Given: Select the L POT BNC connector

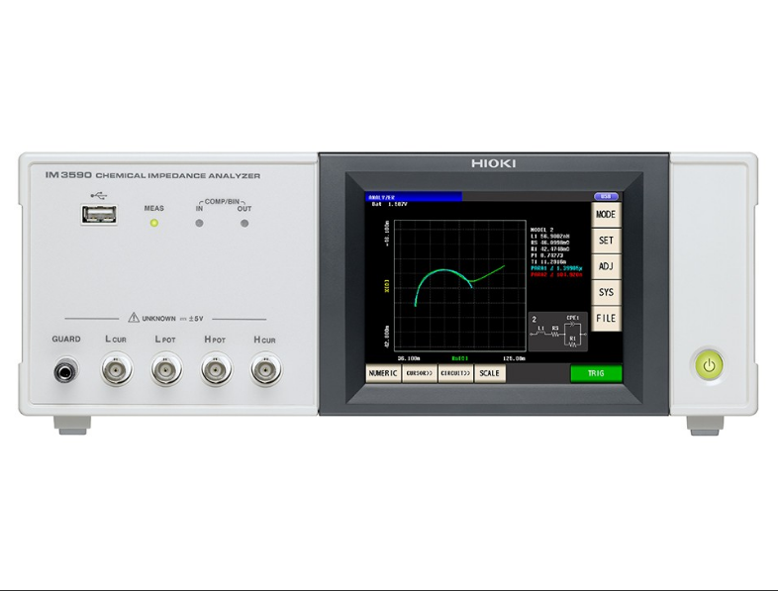Looking at the screenshot, I should click(166, 371).
